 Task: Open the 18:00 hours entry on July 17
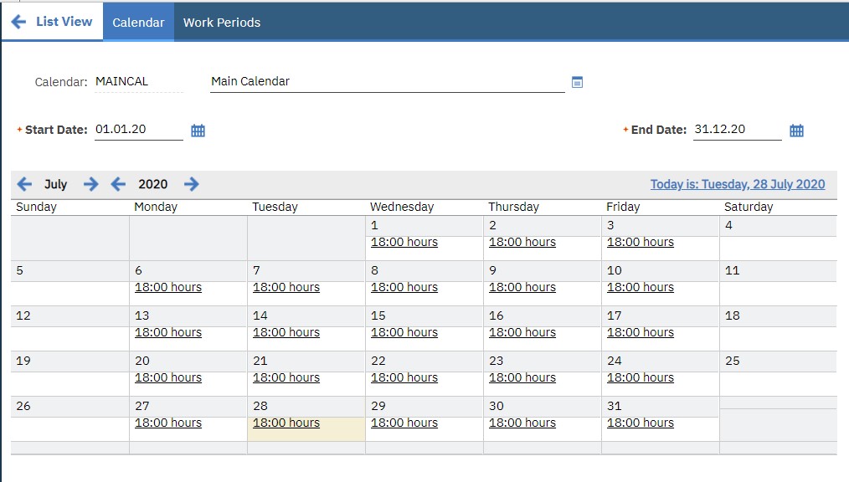click(x=641, y=332)
